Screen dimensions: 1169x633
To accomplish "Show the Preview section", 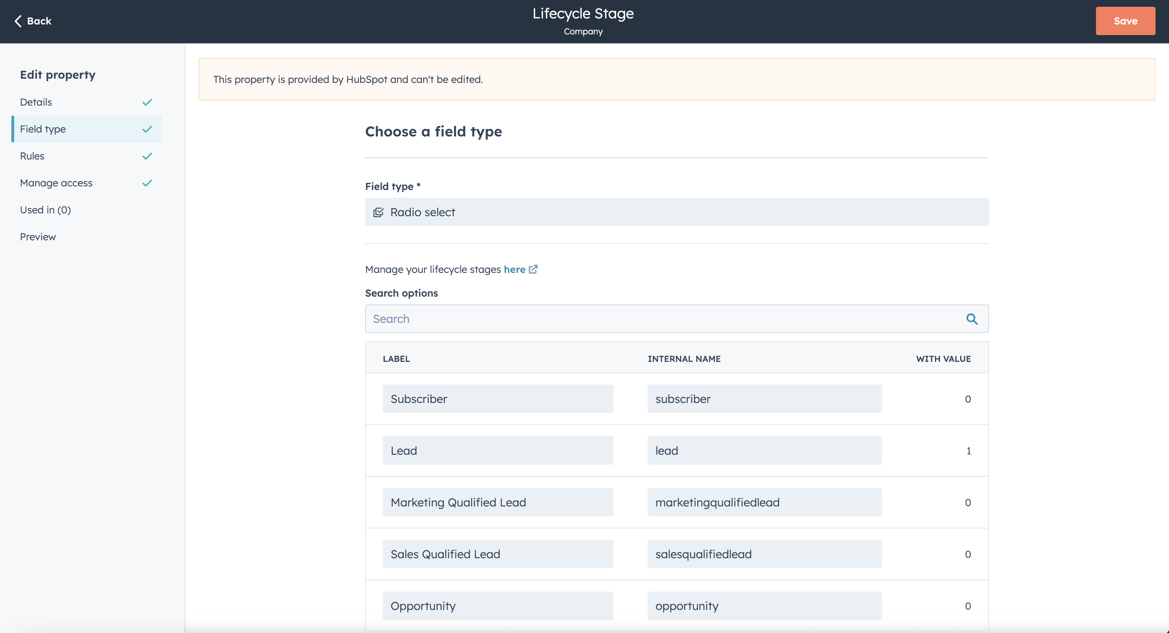I will coord(38,237).
